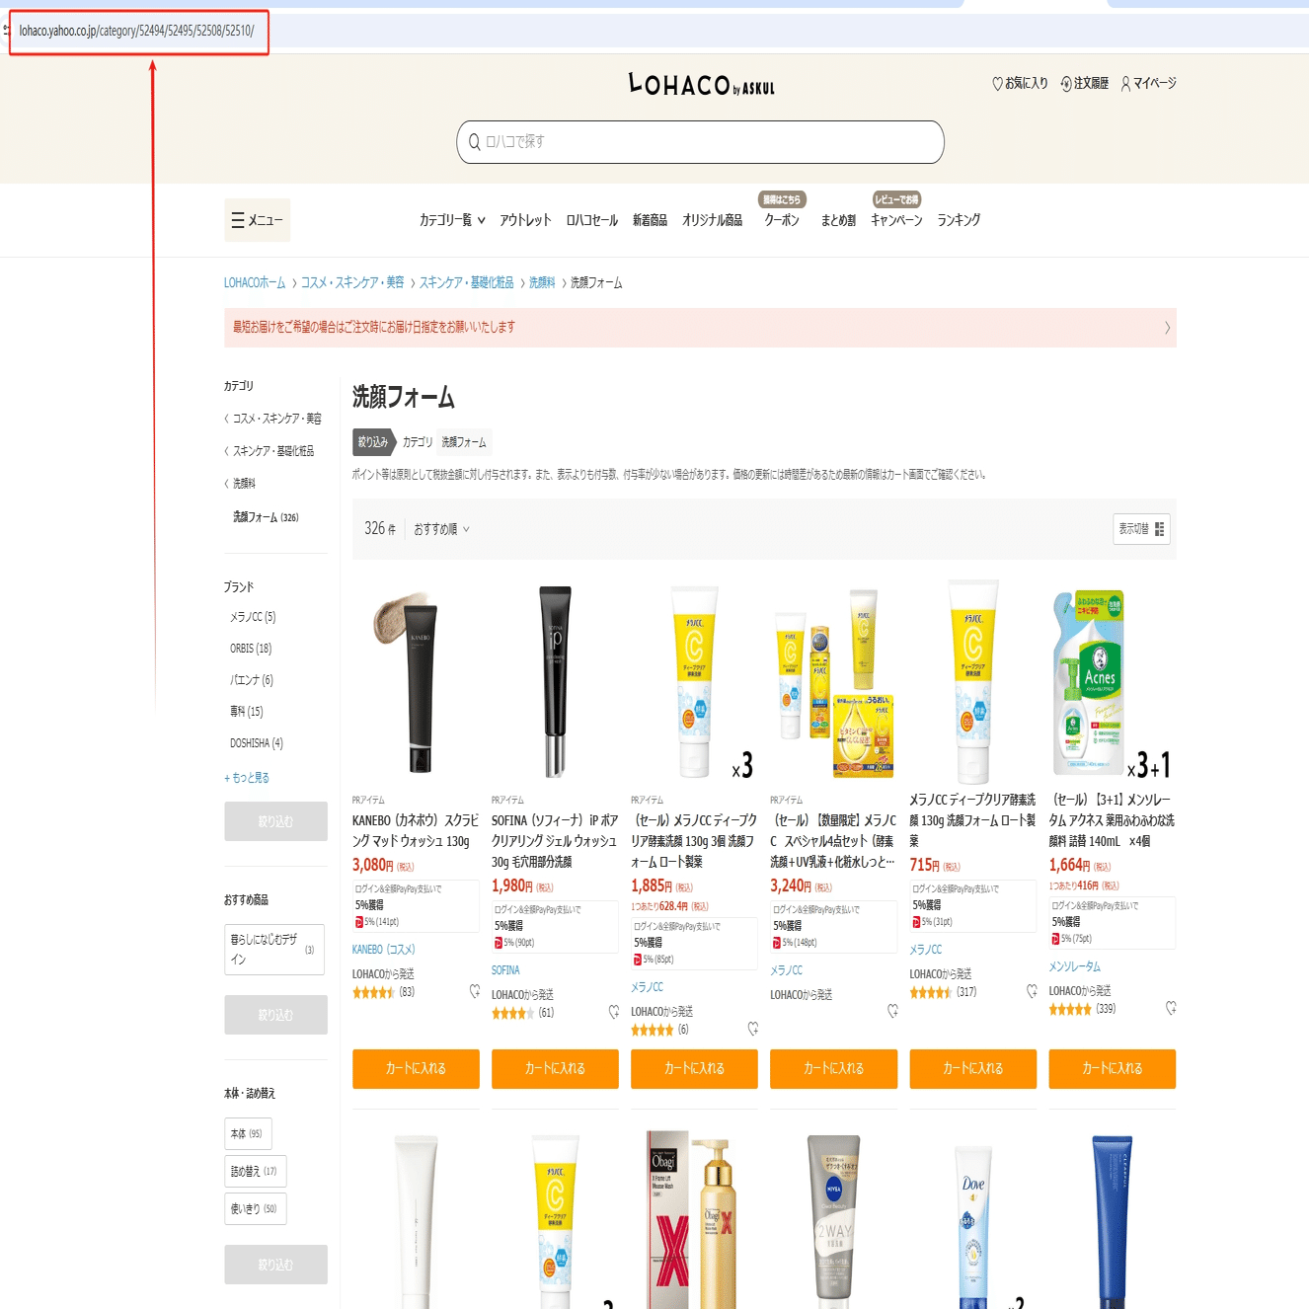
Task: Click the スキンケア・基礎化粧品 breadcrumb link
Action: click(466, 283)
